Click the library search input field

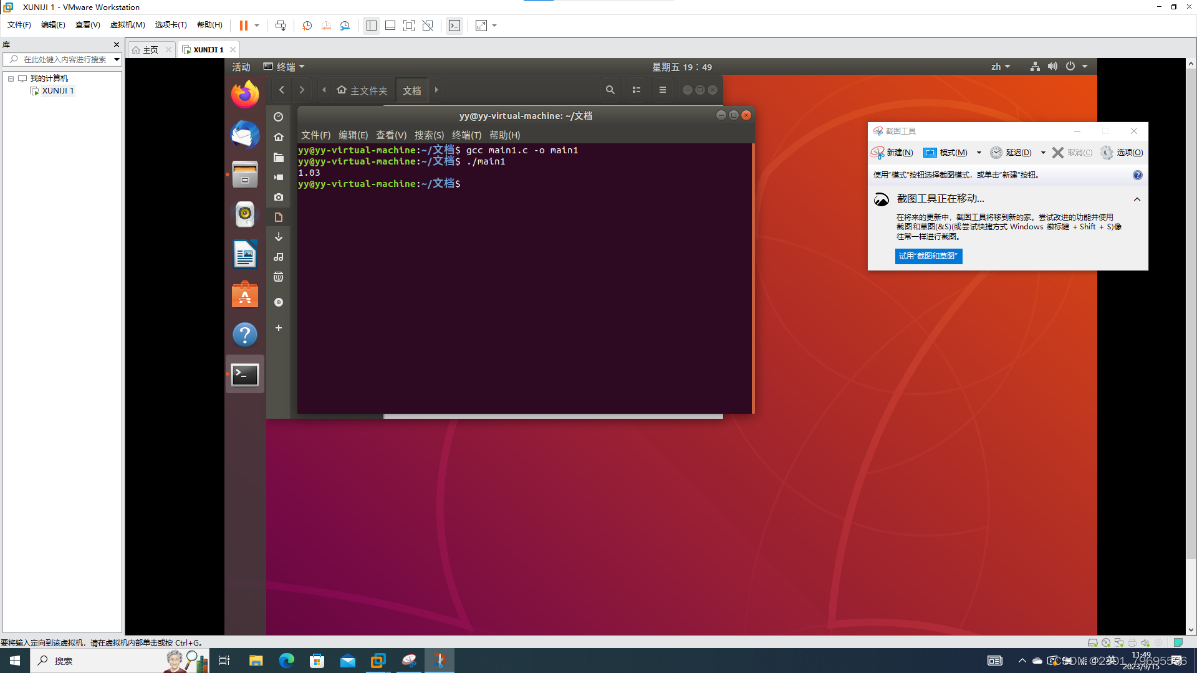(62, 59)
